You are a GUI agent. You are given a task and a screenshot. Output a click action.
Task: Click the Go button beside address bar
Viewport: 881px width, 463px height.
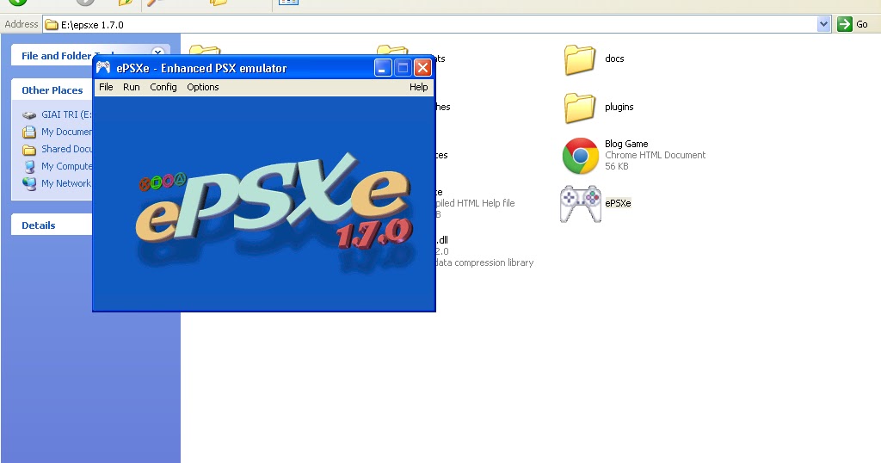coord(853,24)
